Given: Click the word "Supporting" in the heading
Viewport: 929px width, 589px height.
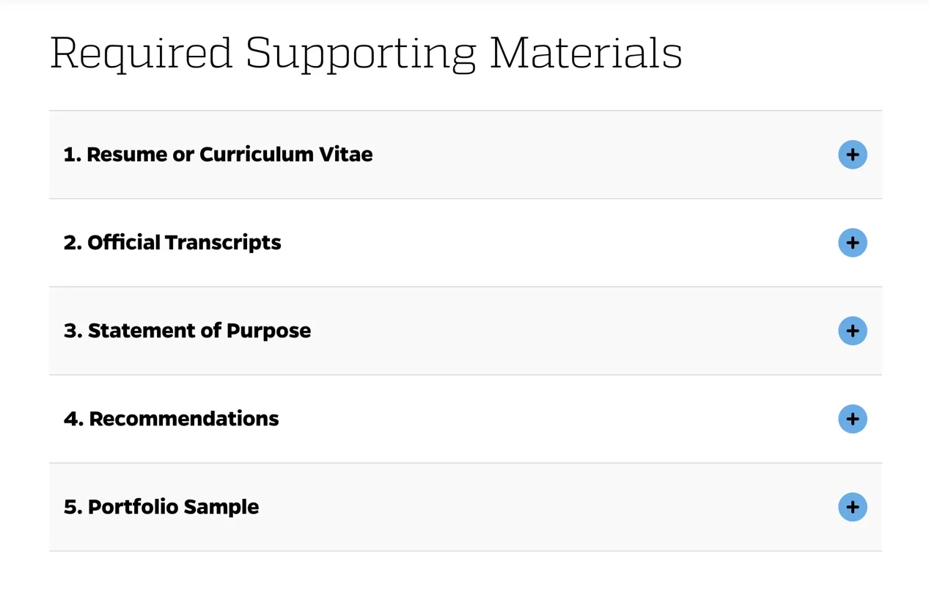Looking at the screenshot, I should click(361, 53).
